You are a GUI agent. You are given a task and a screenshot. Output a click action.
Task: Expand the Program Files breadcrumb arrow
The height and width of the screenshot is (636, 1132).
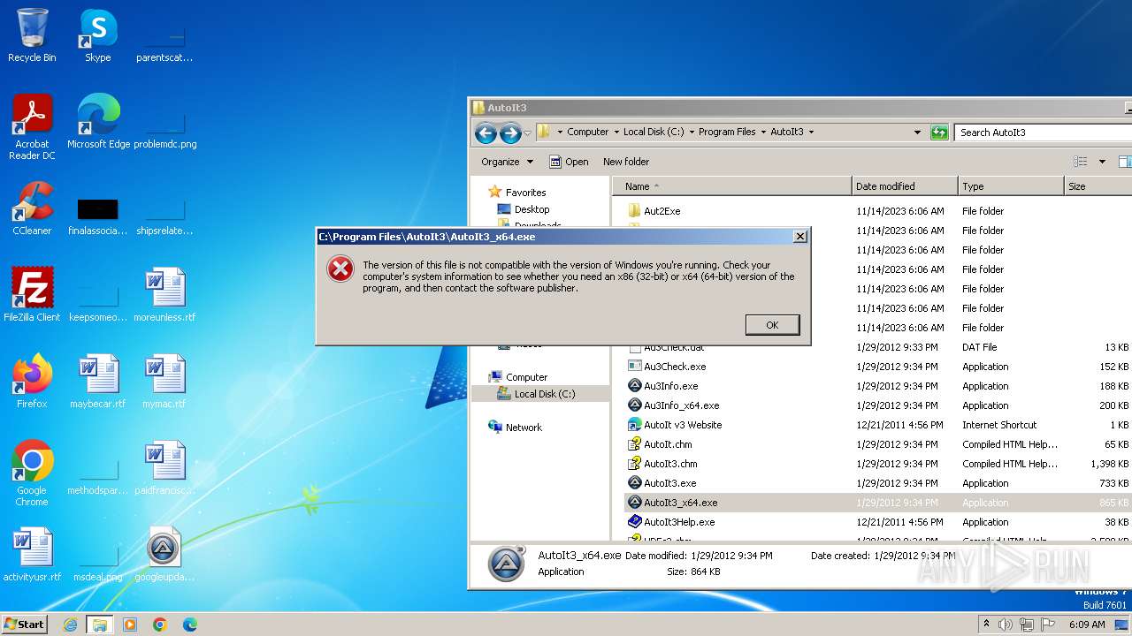click(763, 132)
